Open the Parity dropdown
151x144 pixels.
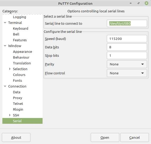(127, 64)
